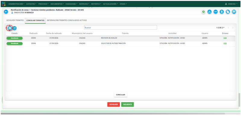241x116 pixels.
Task: Click the blue archive icon above Estado
Action: point(10,28)
